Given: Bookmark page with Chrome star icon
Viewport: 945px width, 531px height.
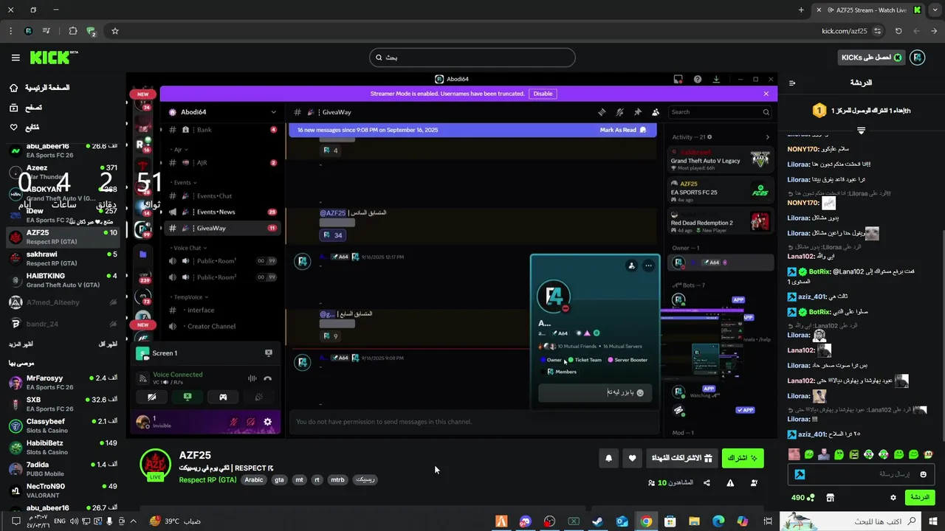Looking at the screenshot, I should pyautogui.click(x=115, y=31).
